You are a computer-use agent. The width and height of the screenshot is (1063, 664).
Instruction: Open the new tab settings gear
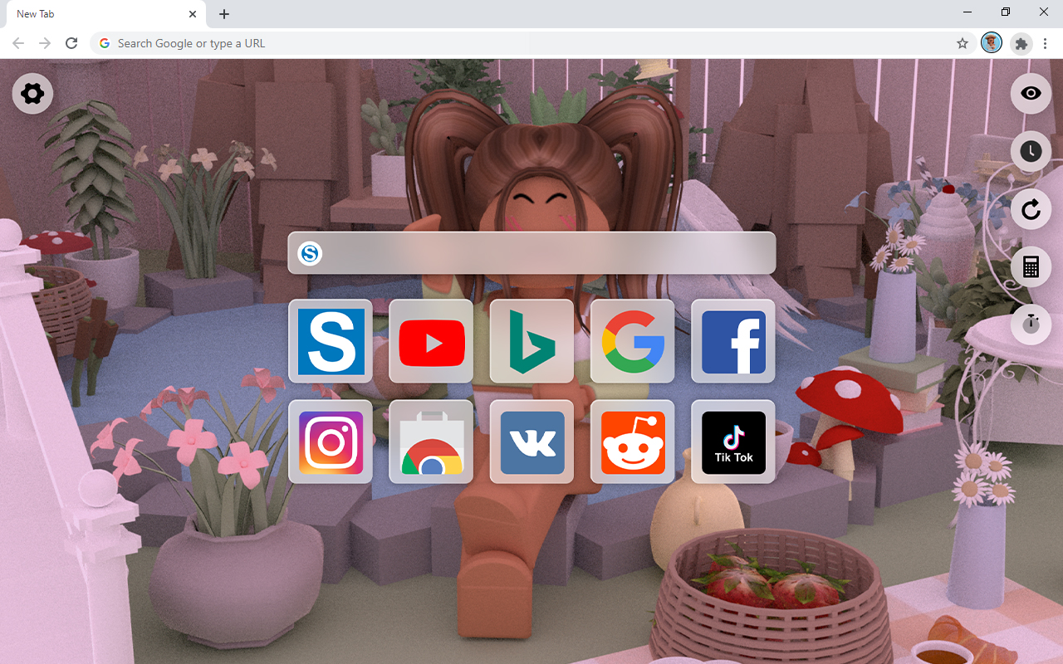click(32, 93)
